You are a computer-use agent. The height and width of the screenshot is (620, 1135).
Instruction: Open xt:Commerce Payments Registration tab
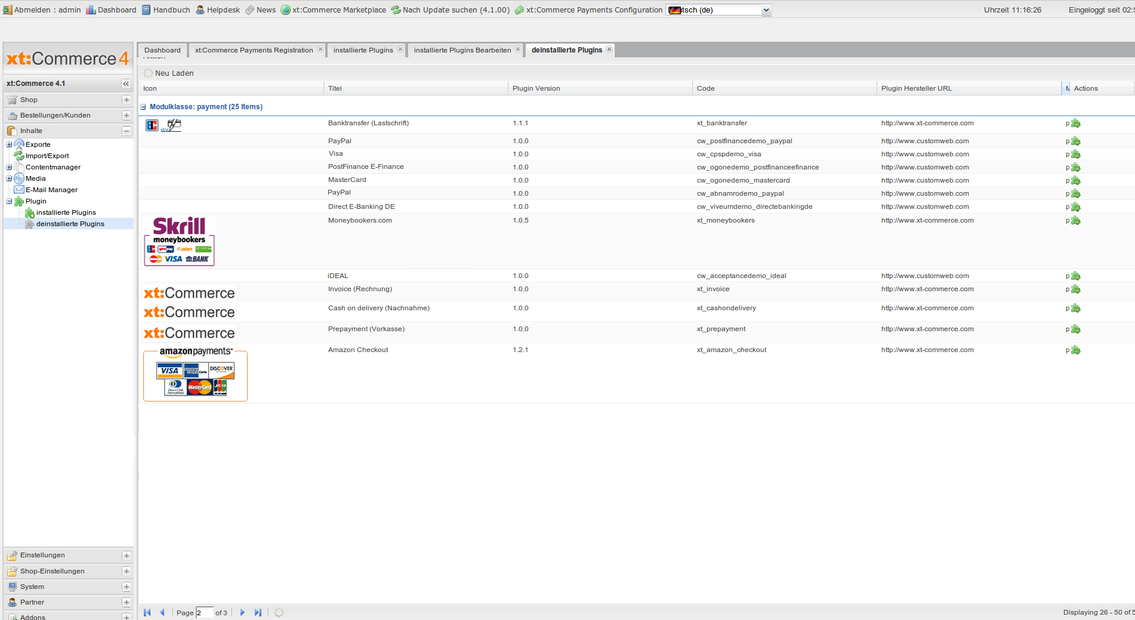(x=254, y=50)
